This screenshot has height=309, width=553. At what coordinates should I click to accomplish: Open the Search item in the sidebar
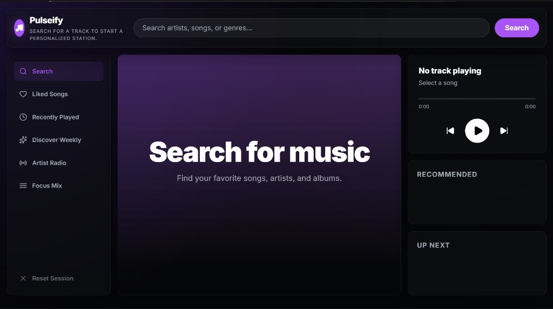point(59,71)
